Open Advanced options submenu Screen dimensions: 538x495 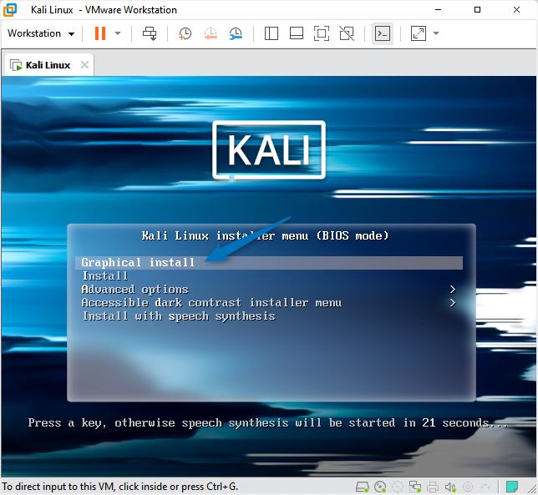[134, 290]
